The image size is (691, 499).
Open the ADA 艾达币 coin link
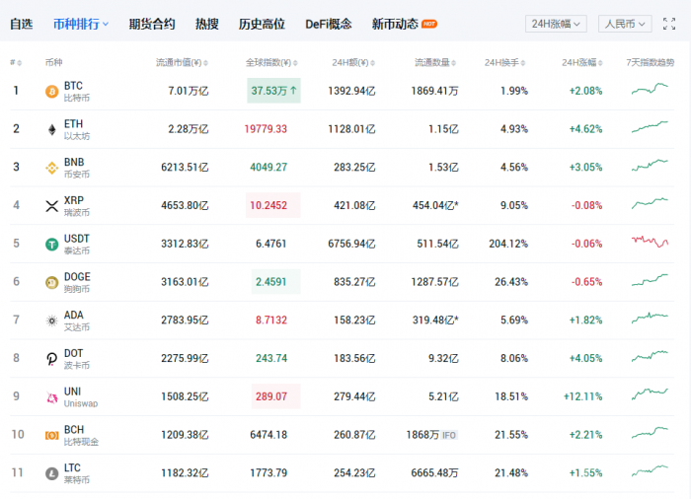point(77,321)
